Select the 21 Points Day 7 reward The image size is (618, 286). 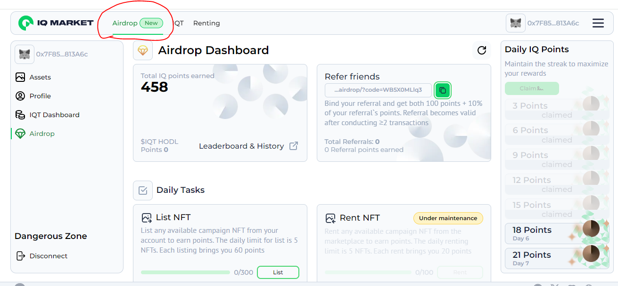click(x=550, y=258)
